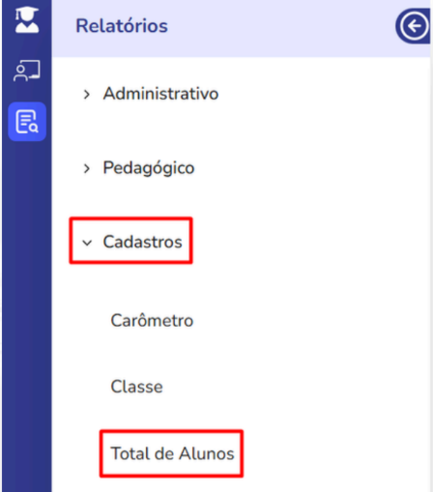Click the graduation cap on student icon
433x492 pixels.
(27, 13)
